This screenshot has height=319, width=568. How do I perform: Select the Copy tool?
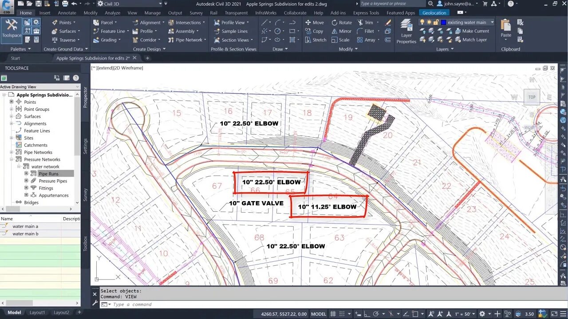point(314,31)
